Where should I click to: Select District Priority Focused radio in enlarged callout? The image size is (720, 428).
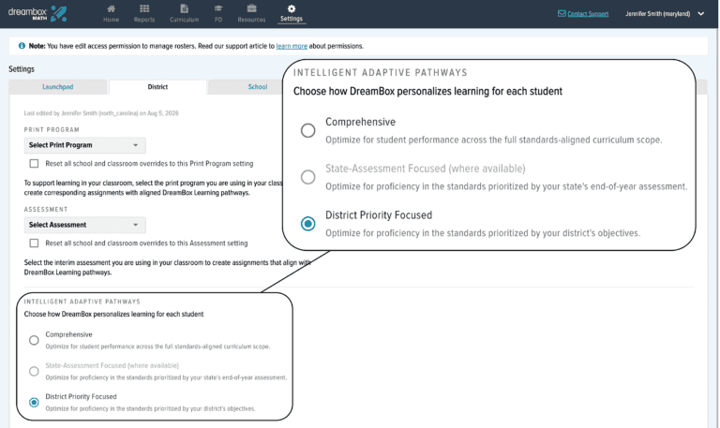(x=308, y=224)
